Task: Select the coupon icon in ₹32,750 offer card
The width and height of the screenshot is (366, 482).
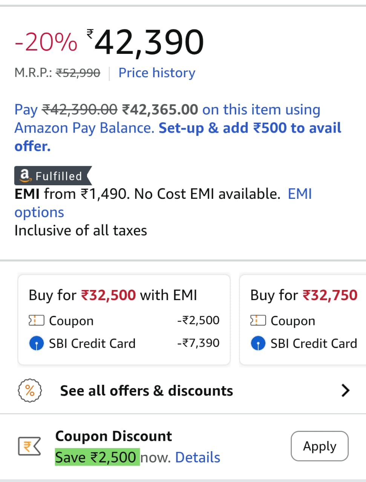Action: (258, 320)
